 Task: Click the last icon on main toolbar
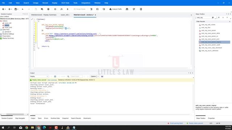[x=141, y=9]
